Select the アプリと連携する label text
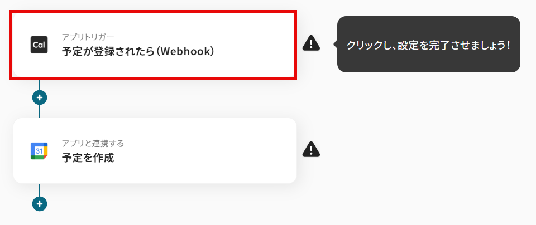 pyautogui.click(x=93, y=143)
